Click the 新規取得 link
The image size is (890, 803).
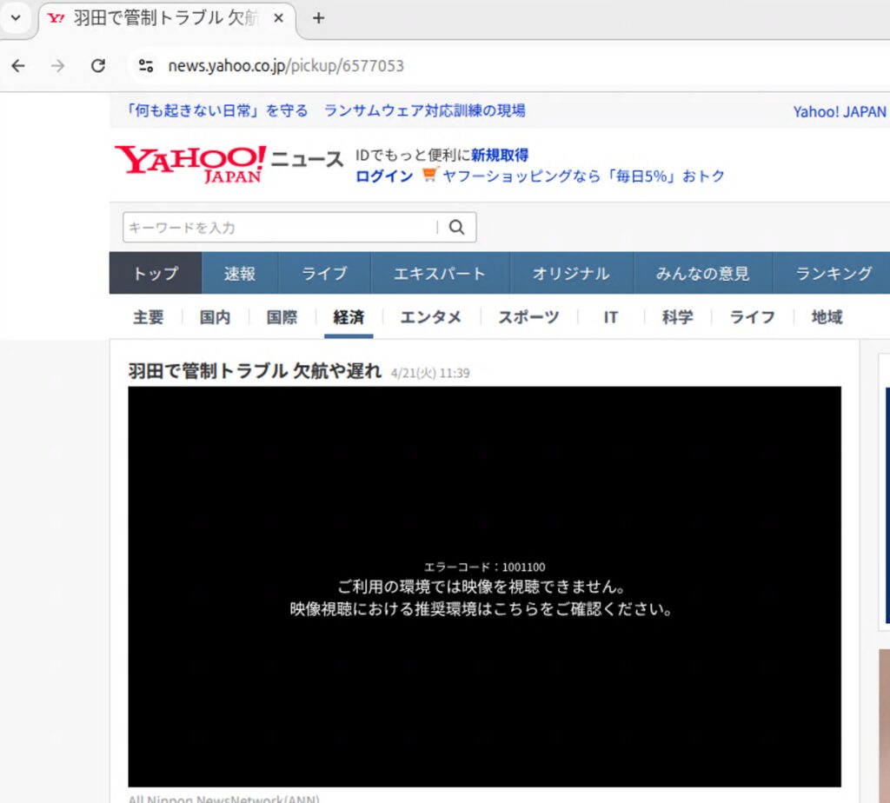click(500, 156)
